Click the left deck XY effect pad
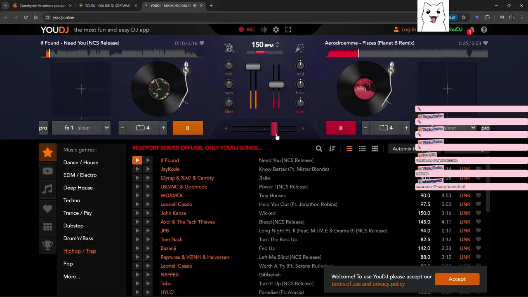Viewport: 528px width, 297px height. point(81,89)
